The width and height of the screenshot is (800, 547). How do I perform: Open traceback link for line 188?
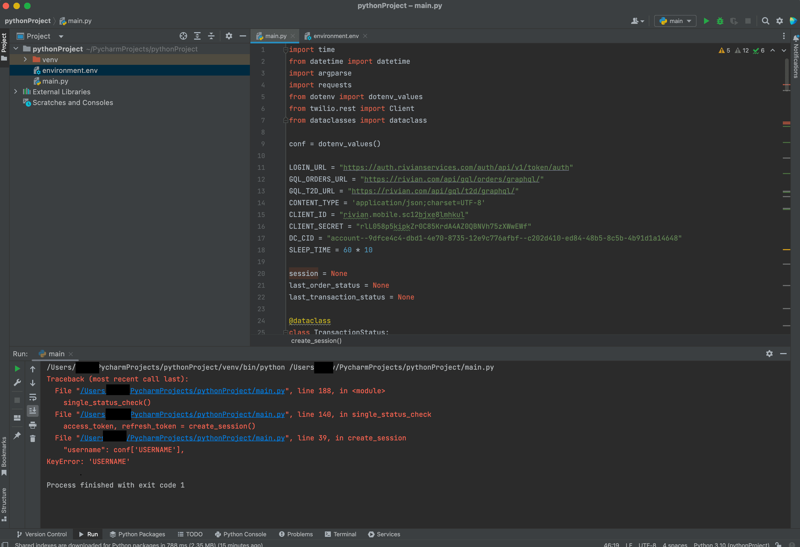point(183,391)
